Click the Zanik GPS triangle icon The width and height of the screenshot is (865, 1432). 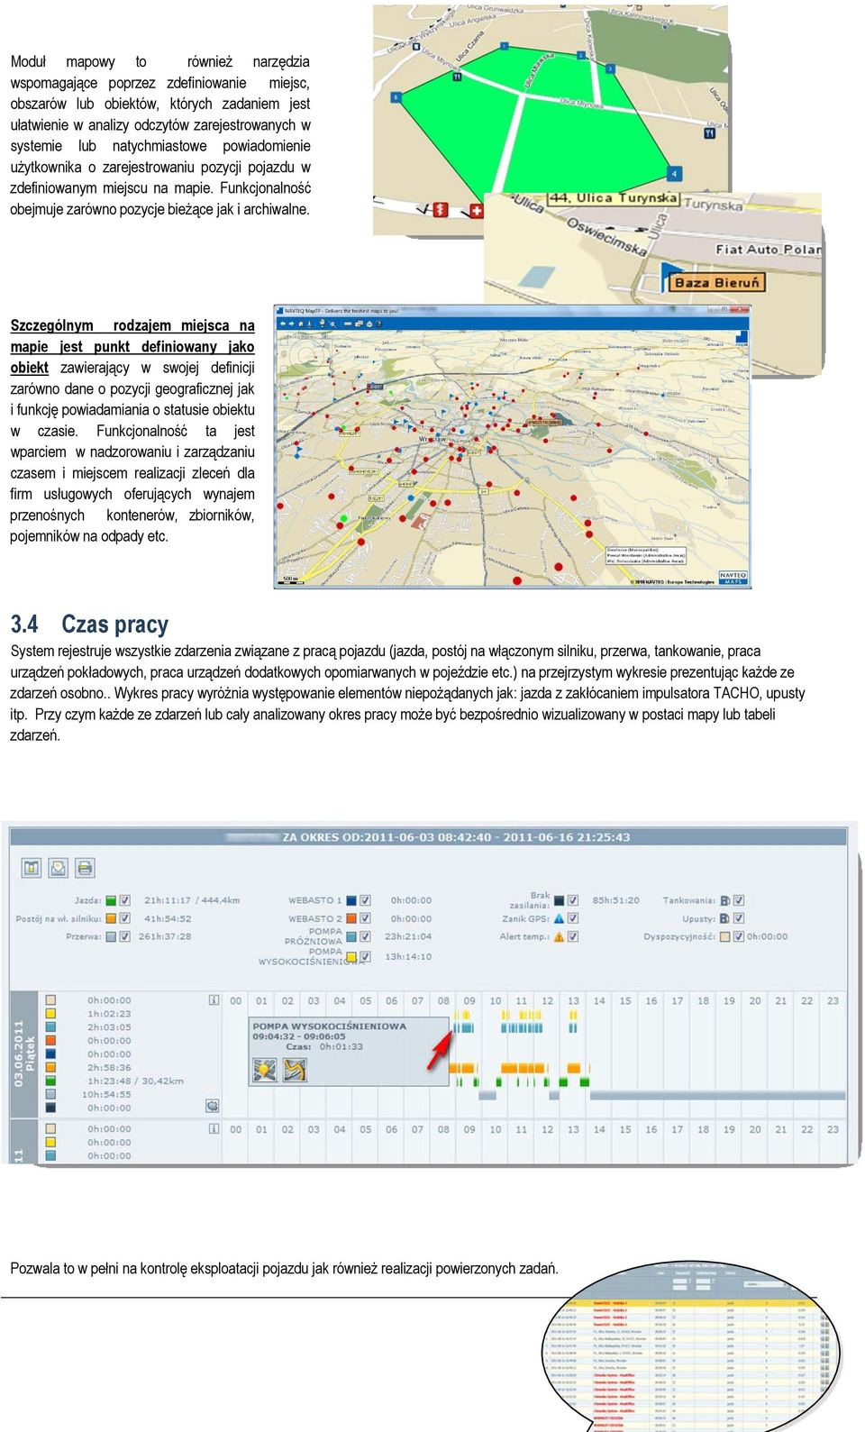pyautogui.click(x=559, y=918)
